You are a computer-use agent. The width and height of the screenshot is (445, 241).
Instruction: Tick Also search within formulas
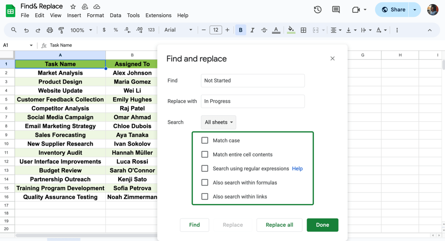pyautogui.click(x=205, y=182)
